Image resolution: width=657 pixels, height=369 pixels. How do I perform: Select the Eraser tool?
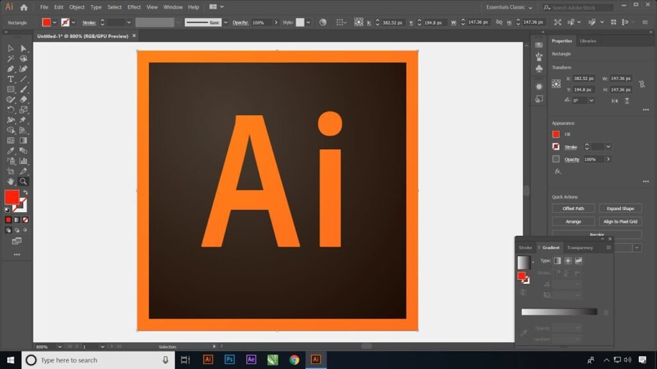click(24, 99)
